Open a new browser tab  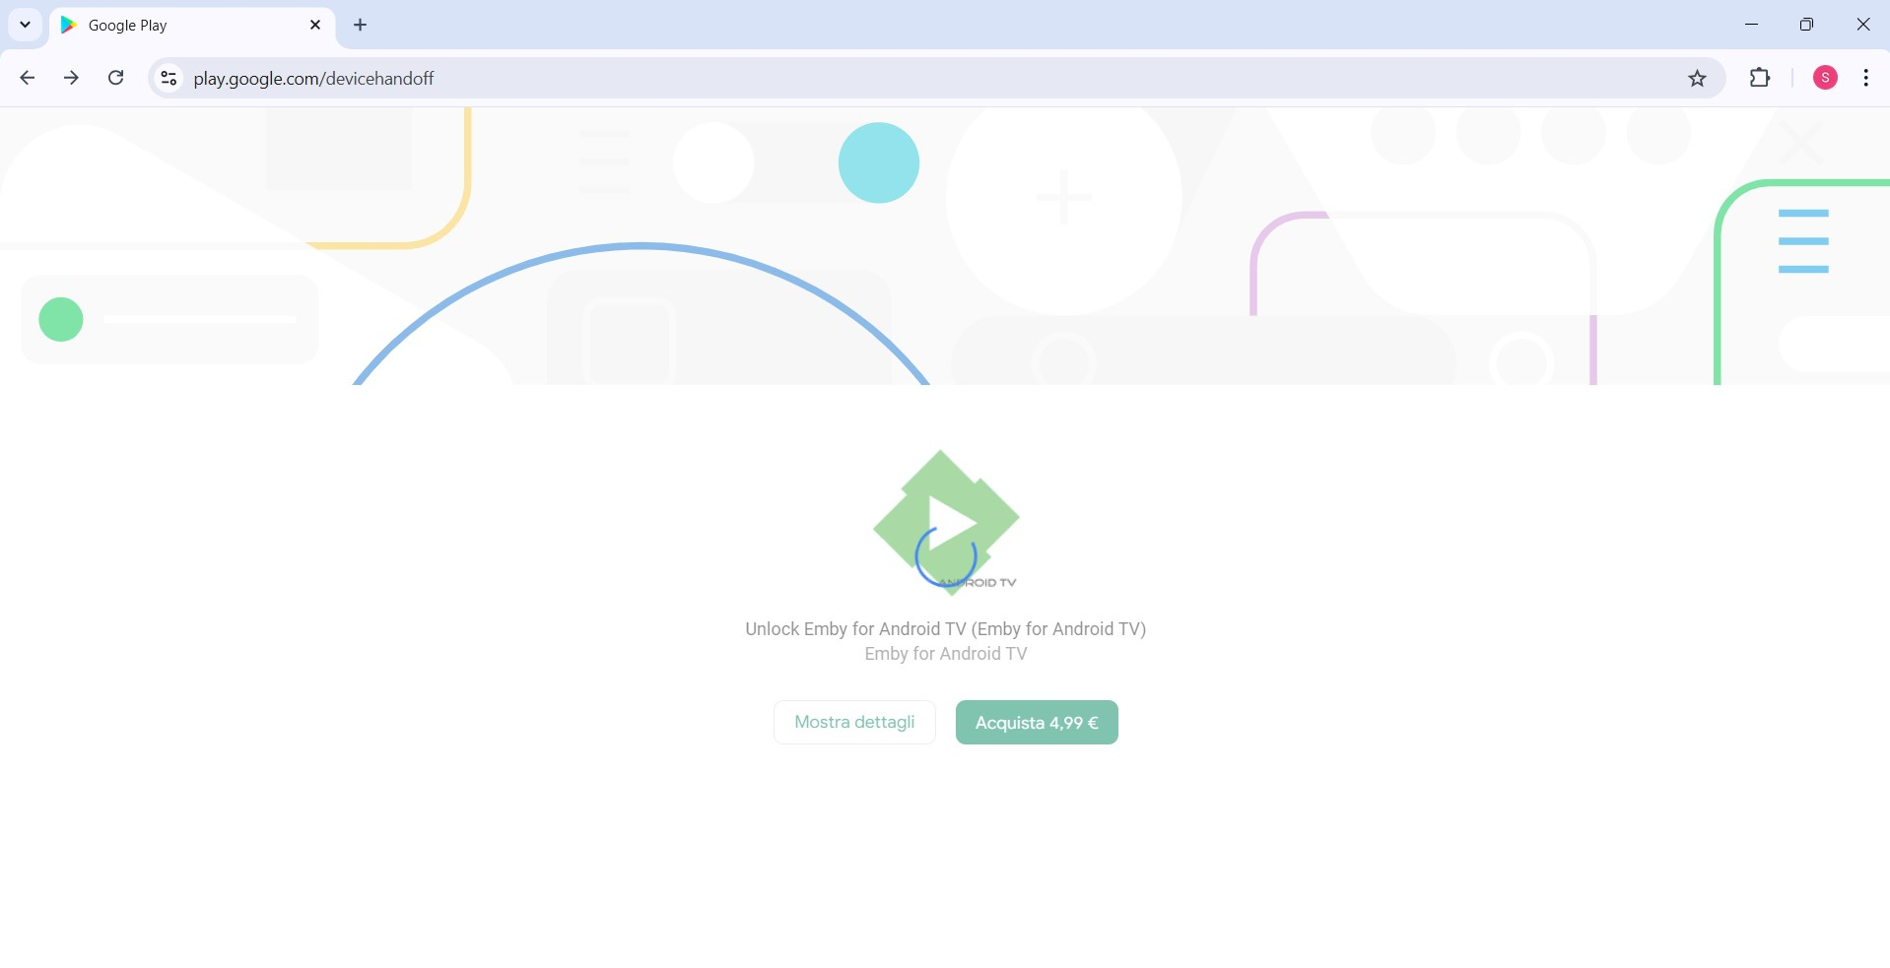(361, 25)
